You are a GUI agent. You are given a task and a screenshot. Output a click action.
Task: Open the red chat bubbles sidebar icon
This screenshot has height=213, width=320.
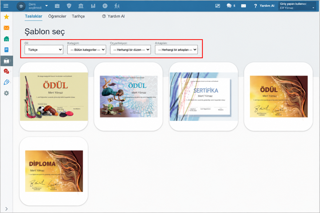pyautogui.click(x=7, y=71)
